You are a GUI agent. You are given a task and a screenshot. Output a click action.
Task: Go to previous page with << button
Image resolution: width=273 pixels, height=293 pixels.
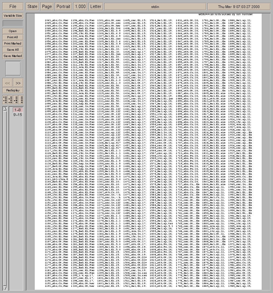click(x=7, y=84)
